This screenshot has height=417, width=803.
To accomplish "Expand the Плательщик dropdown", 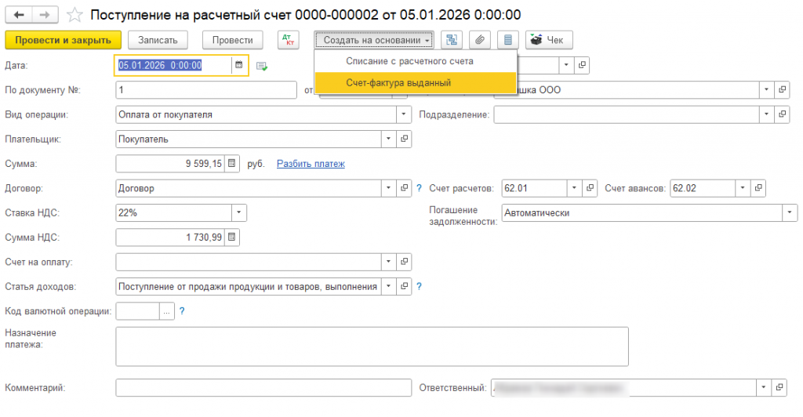I will pyautogui.click(x=388, y=140).
